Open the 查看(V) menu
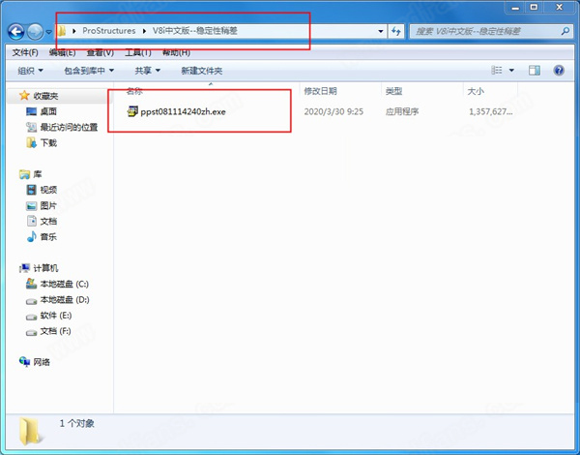The height and width of the screenshot is (455, 580). click(100, 52)
